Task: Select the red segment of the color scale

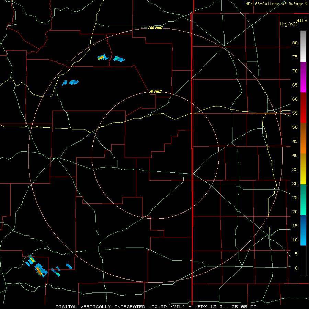Action: [303, 107]
